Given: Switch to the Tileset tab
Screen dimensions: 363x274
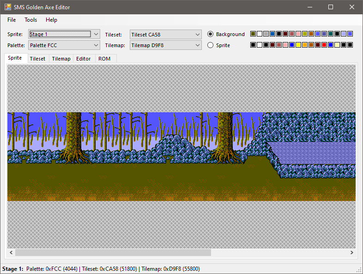Looking at the screenshot, I should click(x=37, y=59).
